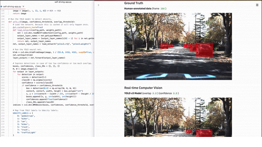Image resolution: width=262 pixels, height=147 pixels.
Task: Click the Python file icon on the tab
Action: (1, 6)
